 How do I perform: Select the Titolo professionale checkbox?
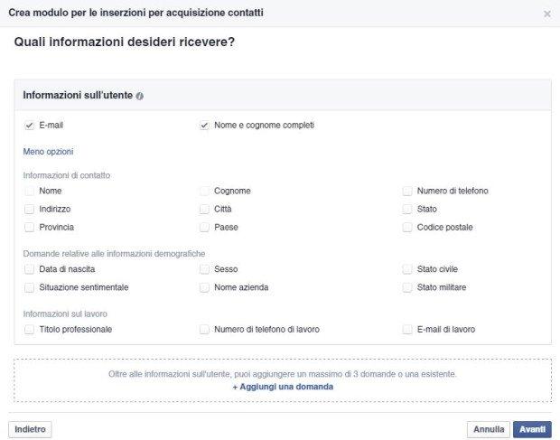click(30, 330)
